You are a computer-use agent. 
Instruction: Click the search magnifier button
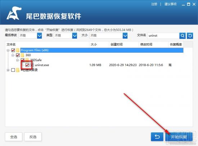click(x=183, y=36)
